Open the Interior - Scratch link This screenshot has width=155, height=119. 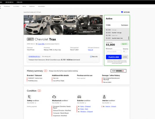[x=111, y=106]
